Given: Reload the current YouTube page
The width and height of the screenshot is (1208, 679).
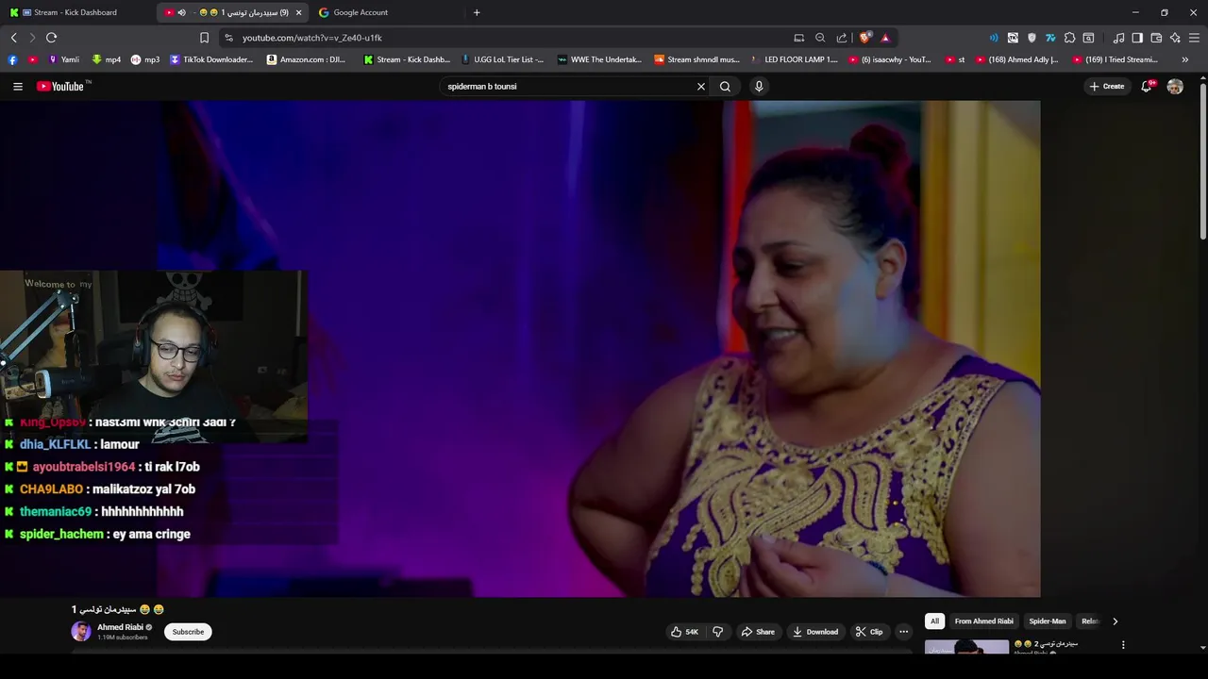Looking at the screenshot, I should 51,38.
